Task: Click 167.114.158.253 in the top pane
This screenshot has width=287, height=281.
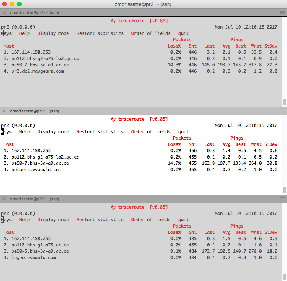Action: (x=31, y=52)
